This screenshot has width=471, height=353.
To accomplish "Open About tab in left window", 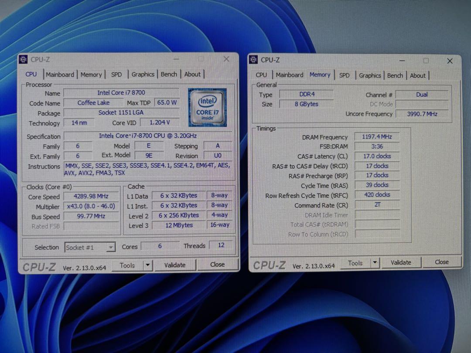I will (x=192, y=74).
